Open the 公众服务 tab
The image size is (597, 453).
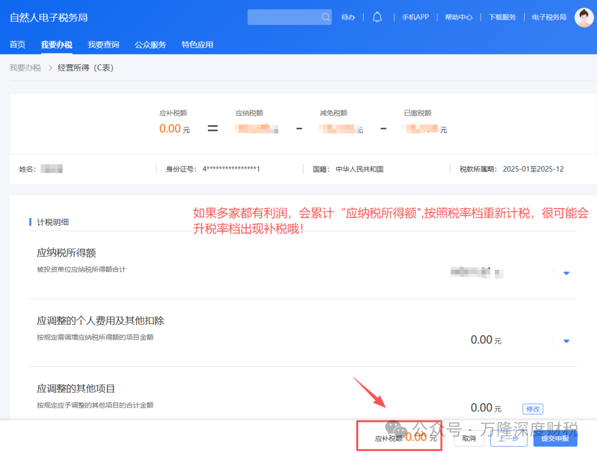coord(150,45)
